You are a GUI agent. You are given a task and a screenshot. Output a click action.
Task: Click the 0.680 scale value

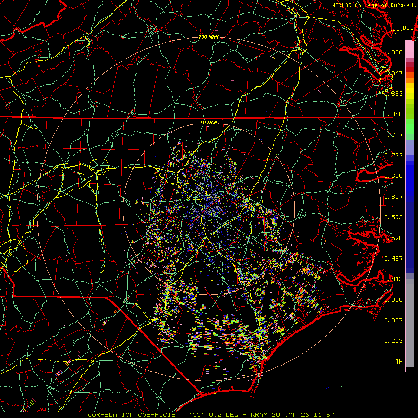393,176
